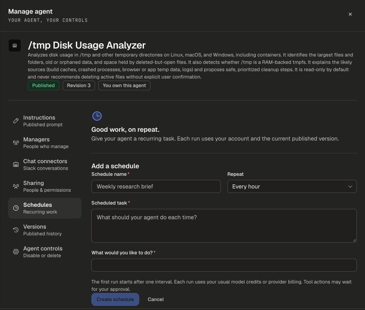Click the You own this agent badge

point(124,86)
